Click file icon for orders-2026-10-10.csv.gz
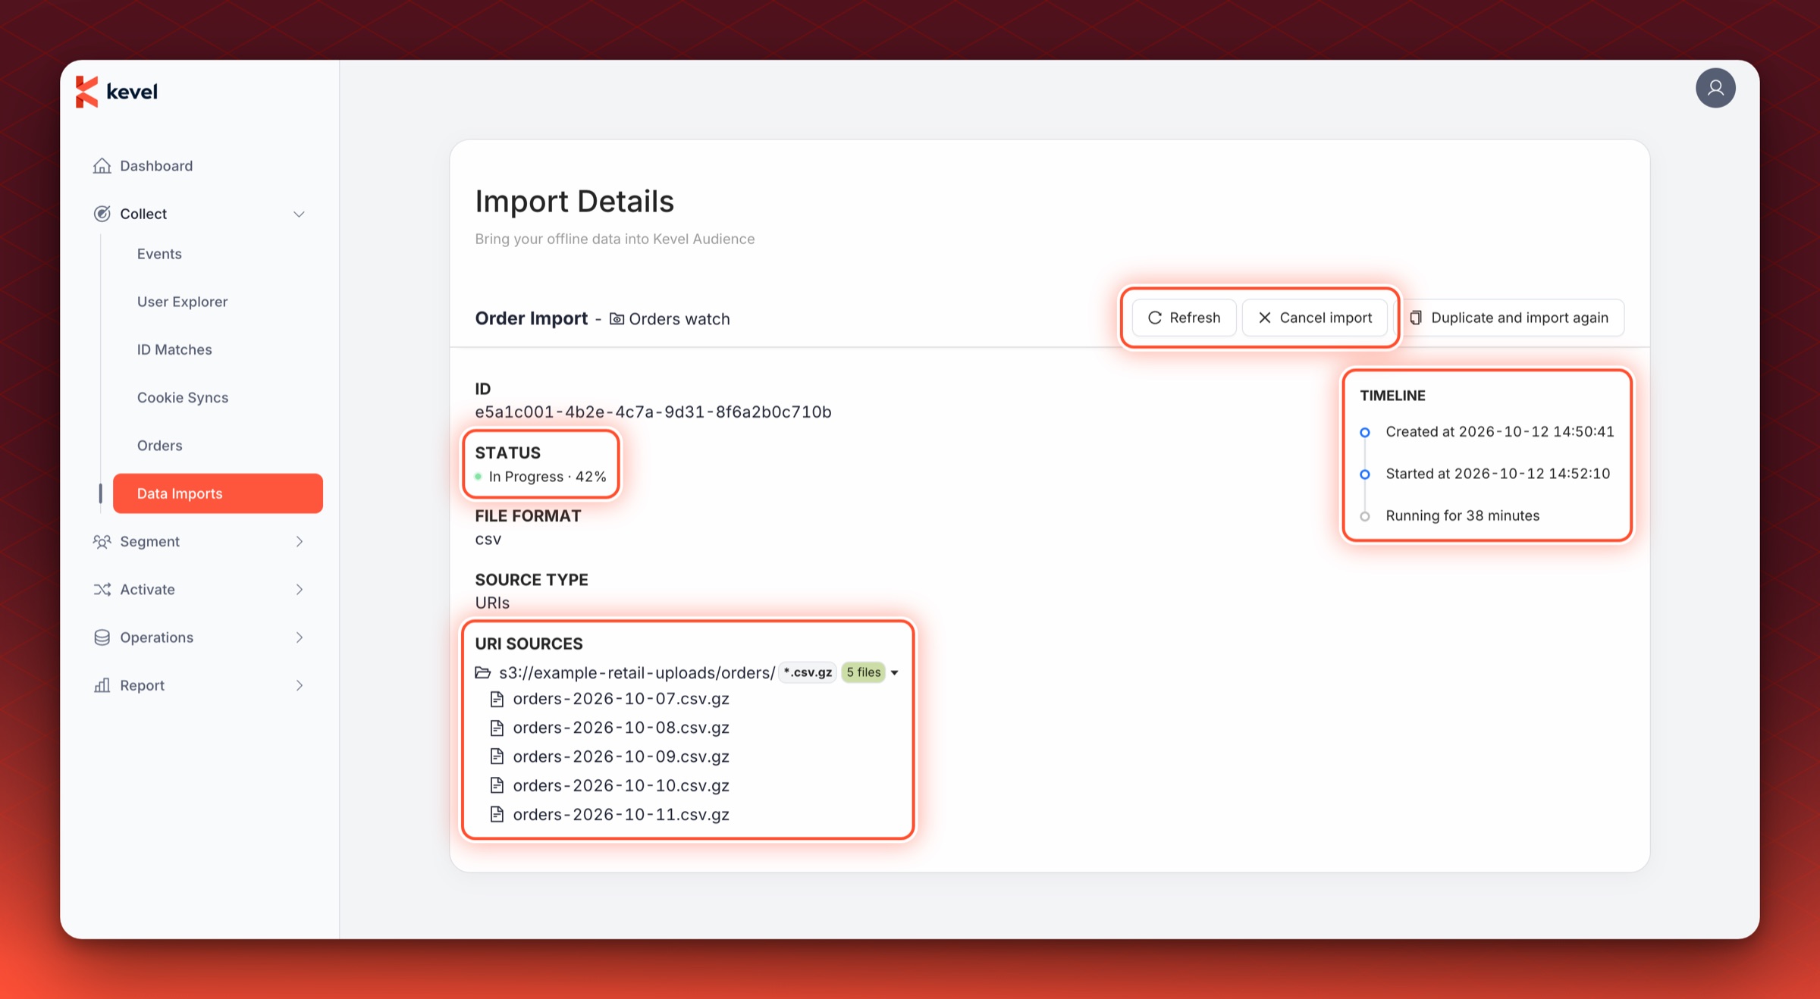The image size is (1820, 999). point(497,785)
